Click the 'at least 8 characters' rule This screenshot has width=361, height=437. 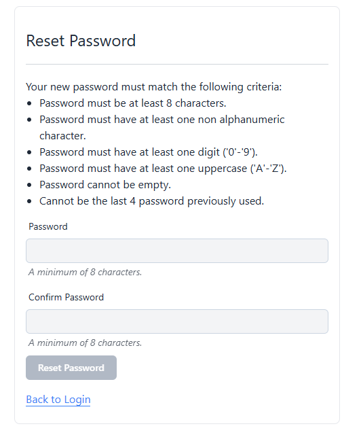coord(133,103)
